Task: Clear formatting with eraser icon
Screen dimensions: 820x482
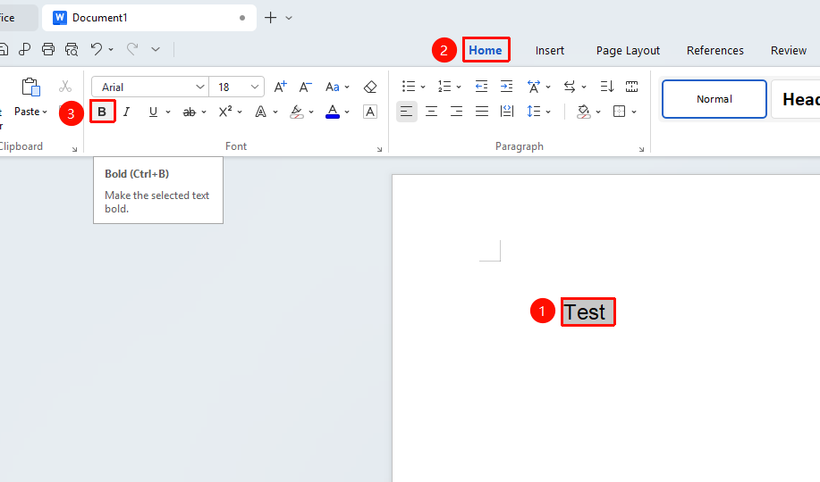Action: click(x=369, y=87)
